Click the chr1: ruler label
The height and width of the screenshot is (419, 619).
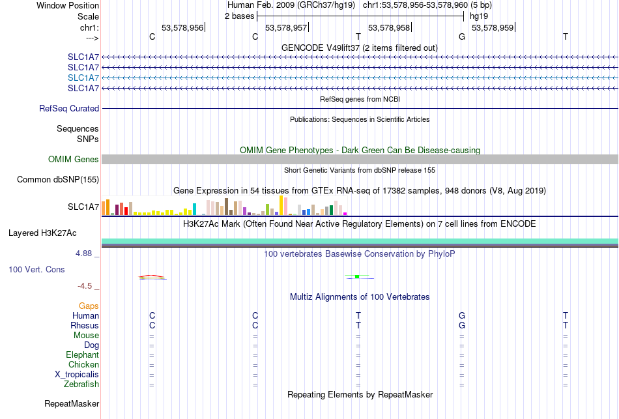[x=89, y=27]
